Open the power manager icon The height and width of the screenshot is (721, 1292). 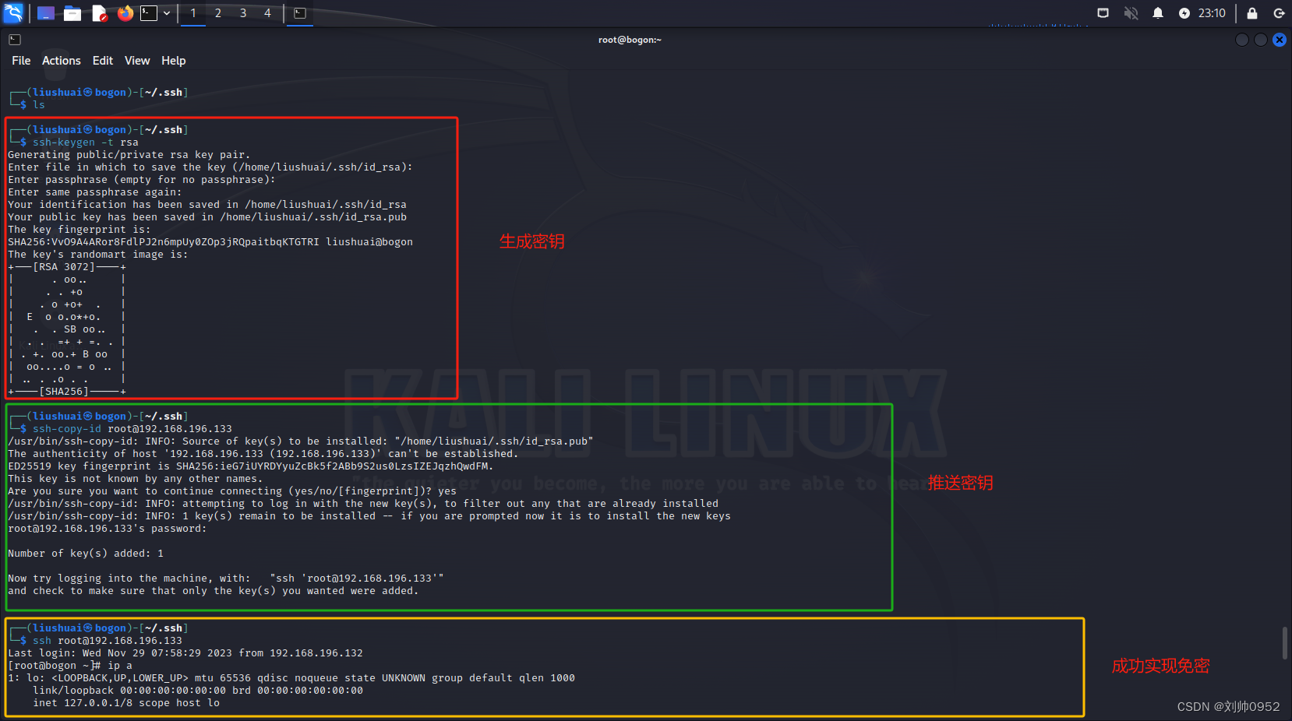[x=1184, y=13]
